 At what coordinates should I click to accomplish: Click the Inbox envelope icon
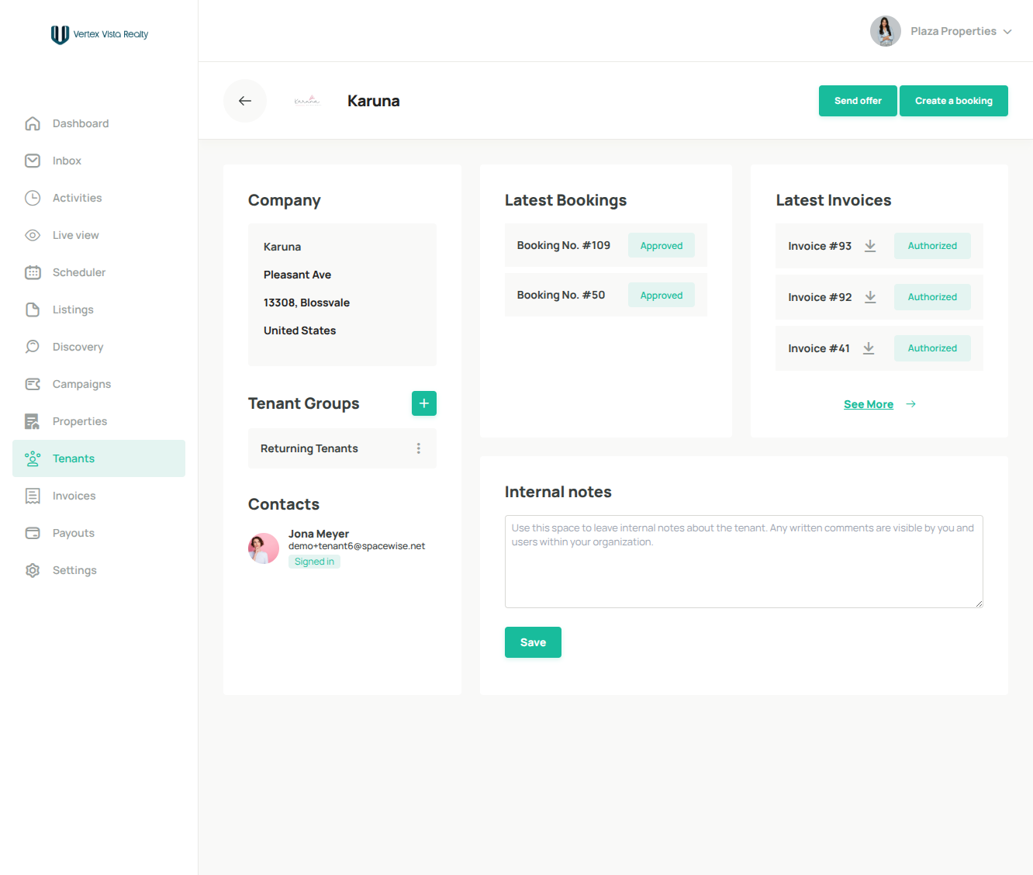[x=33, y=161]
